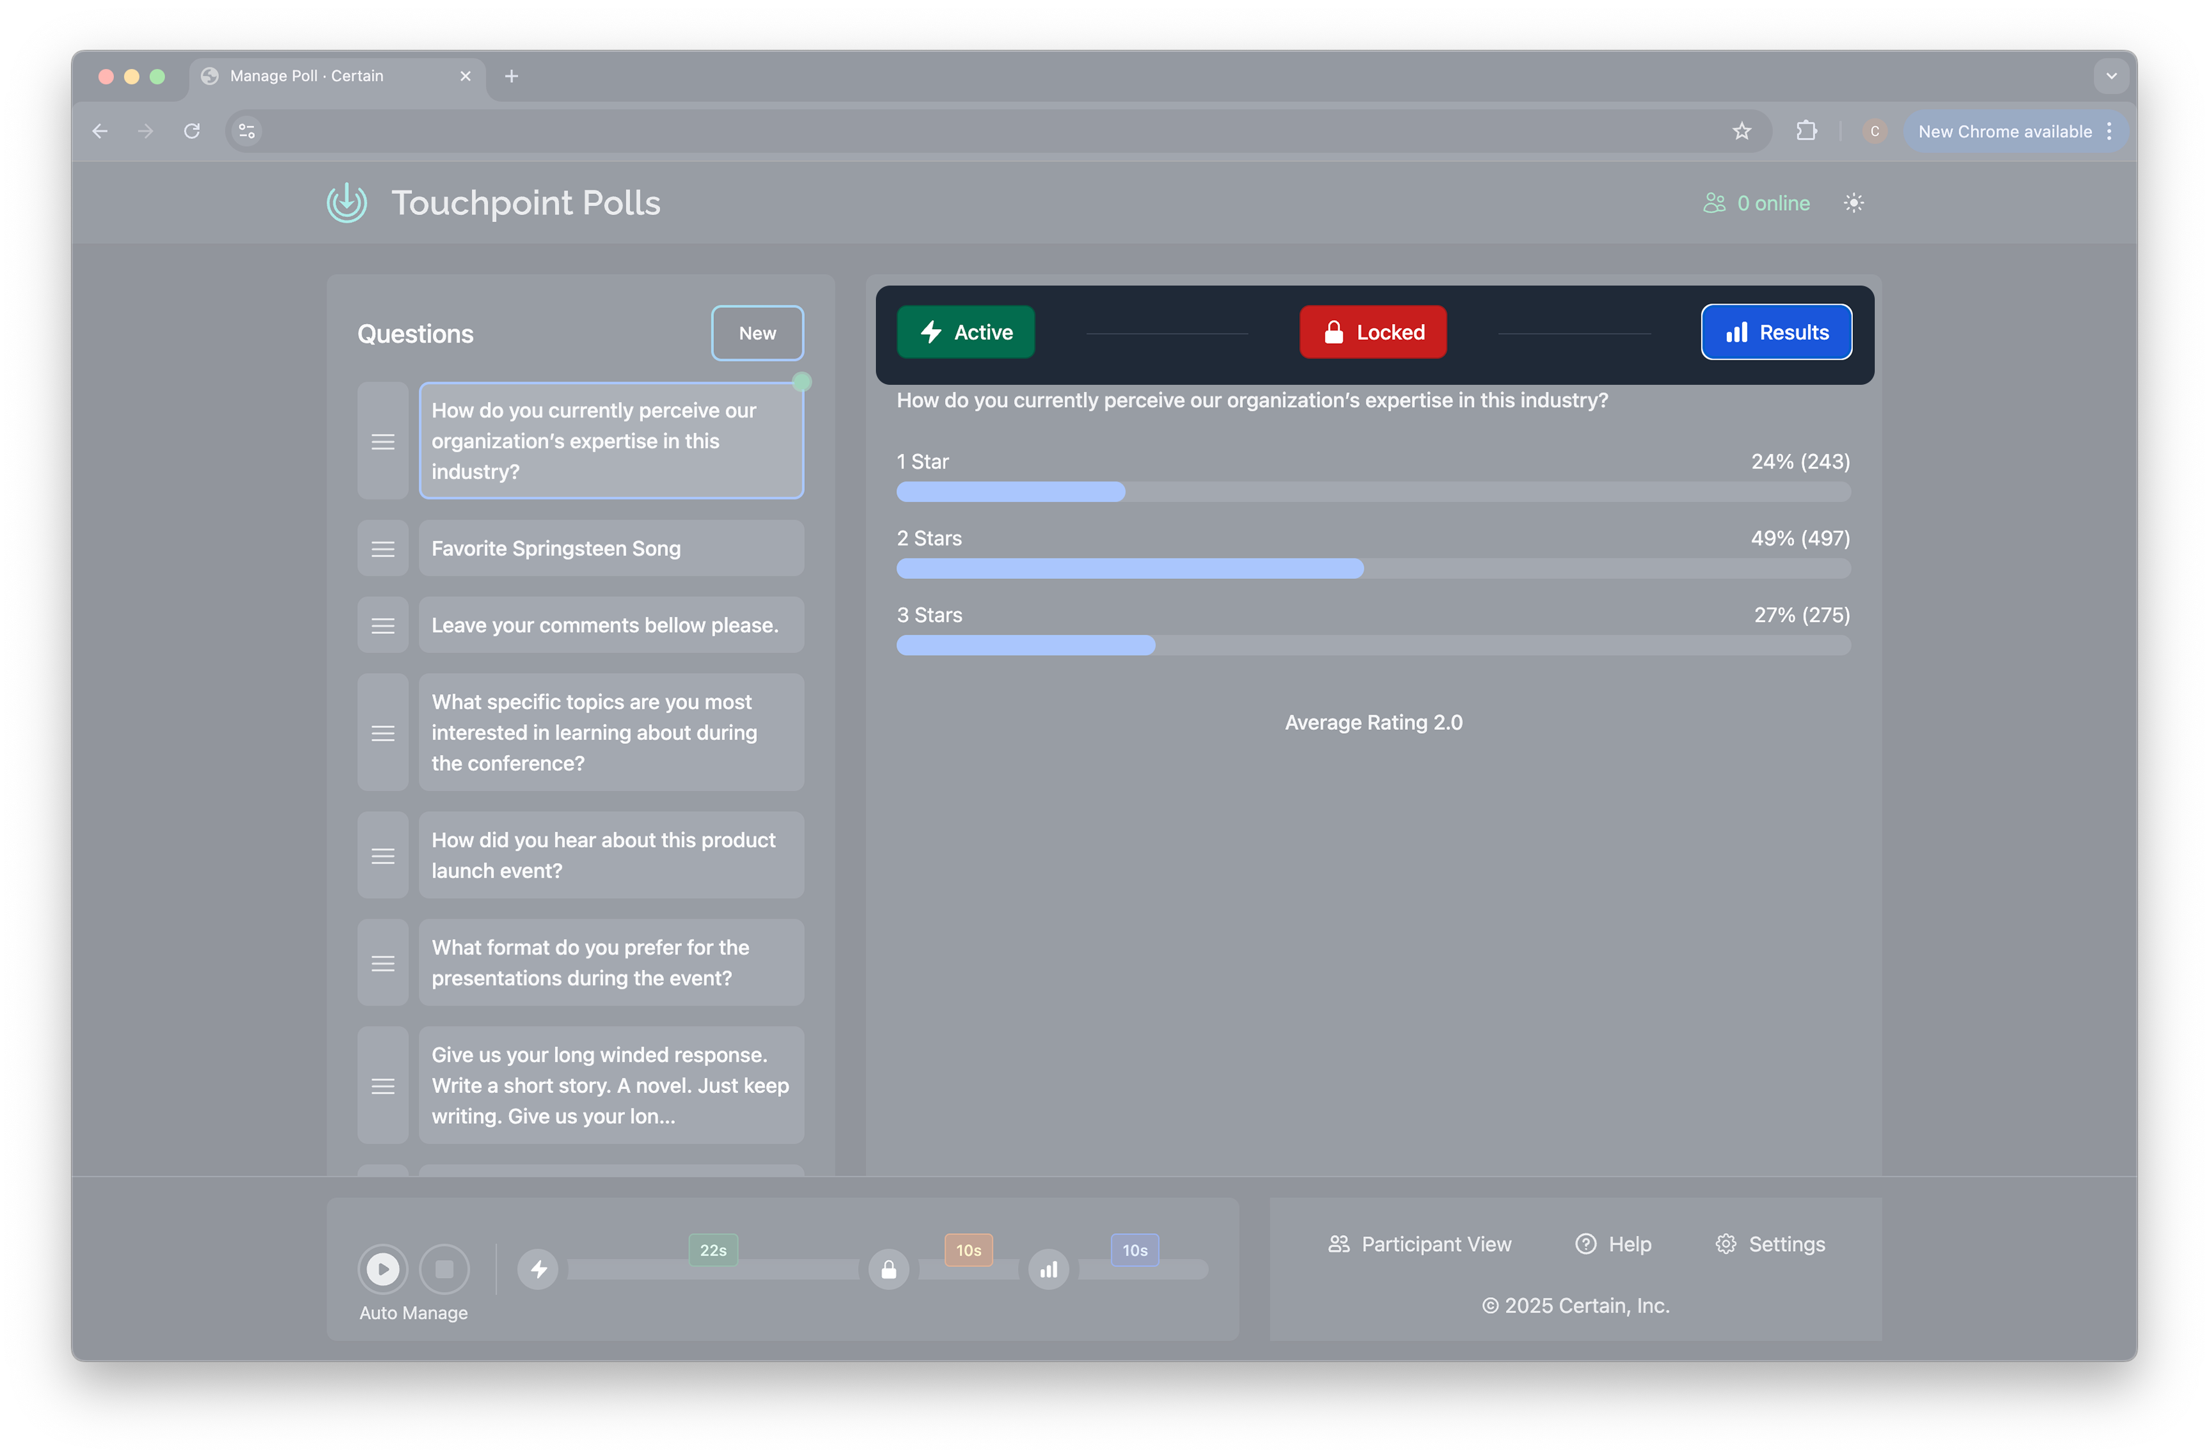Screen dimensions: 2209x1456
Task: Set poll state to Active
Action: coord(966,332)
